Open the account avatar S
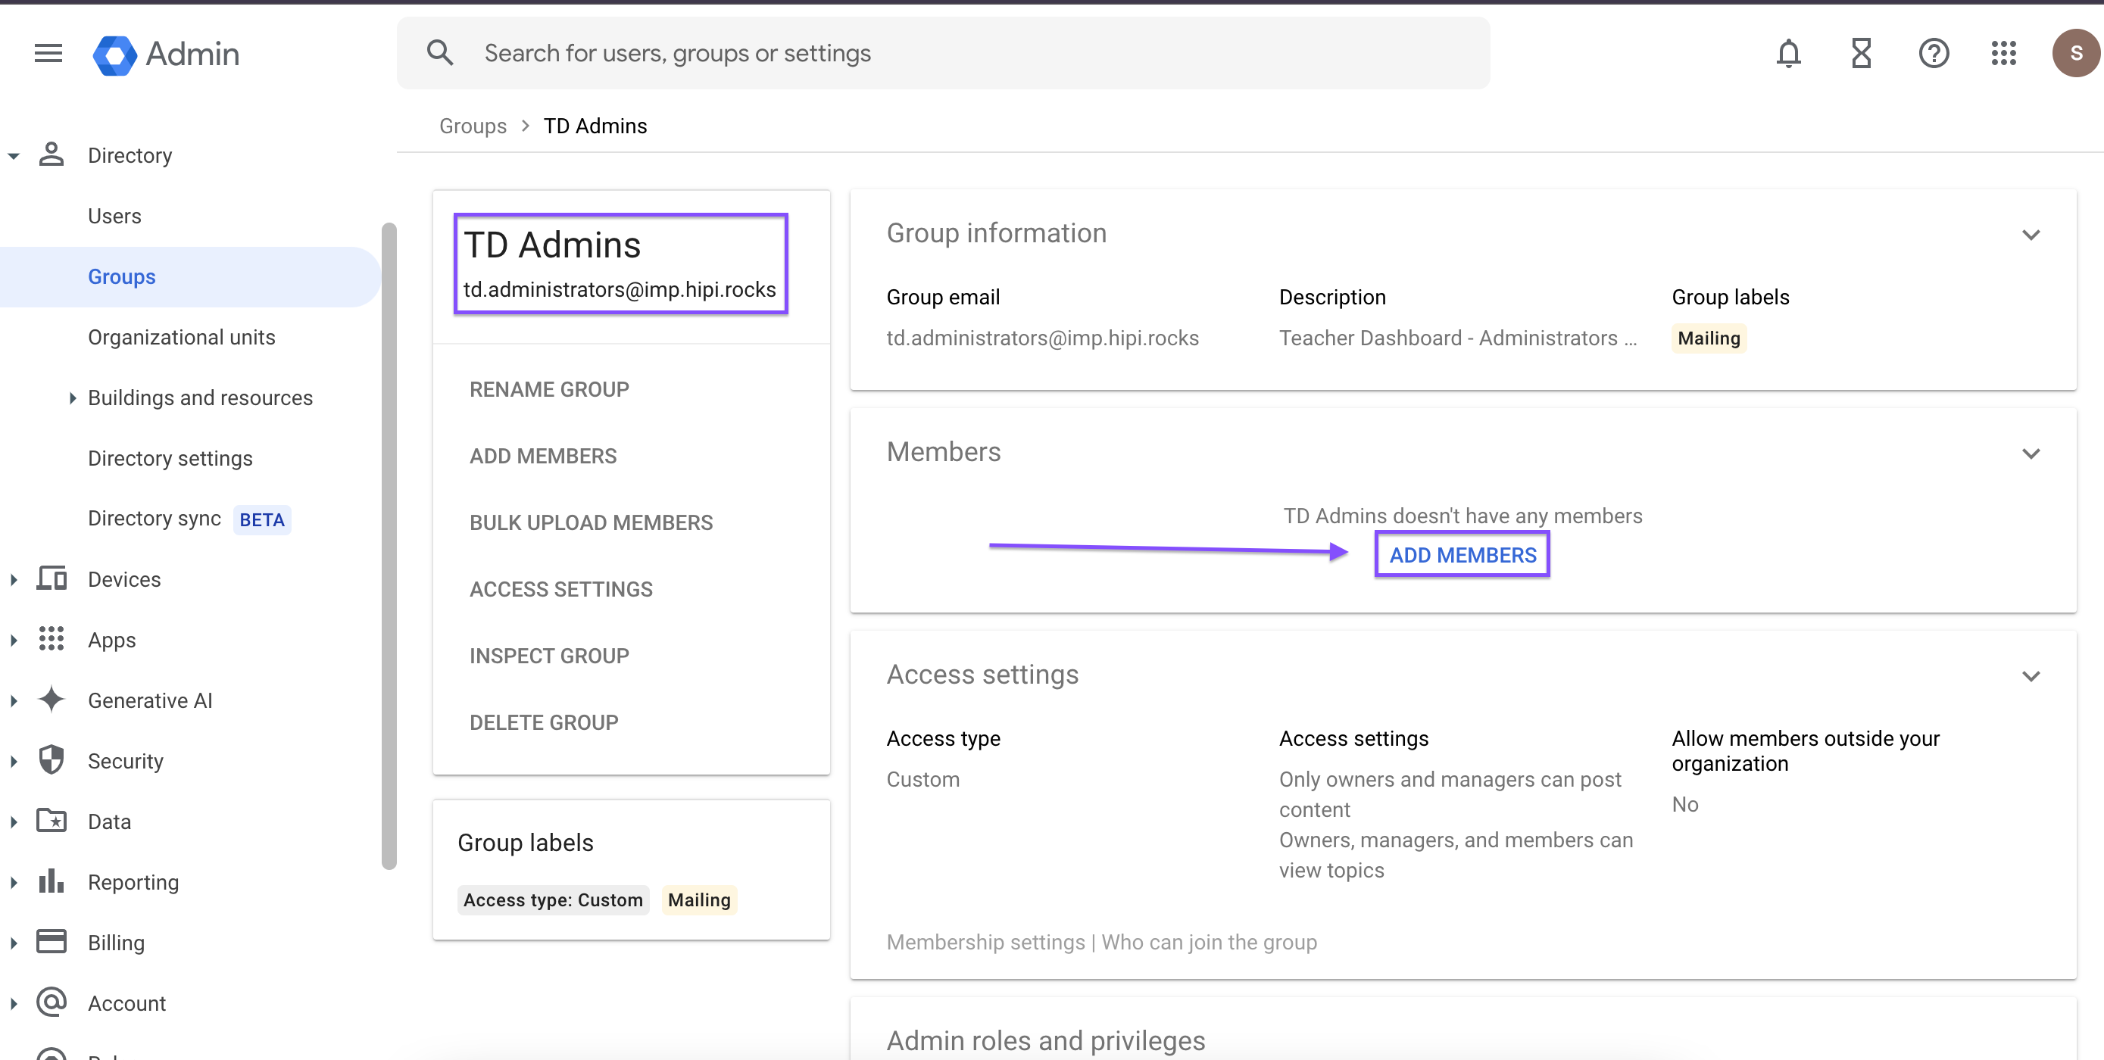Image resolution: width=2104 pixels, height=1060 pixels. 2075,54
